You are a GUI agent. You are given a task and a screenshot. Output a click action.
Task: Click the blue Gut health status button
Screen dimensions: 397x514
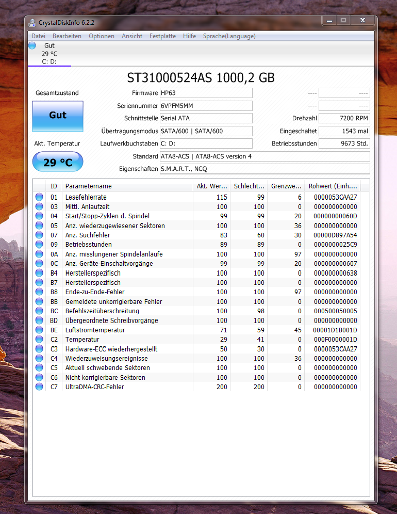[58, 116]
